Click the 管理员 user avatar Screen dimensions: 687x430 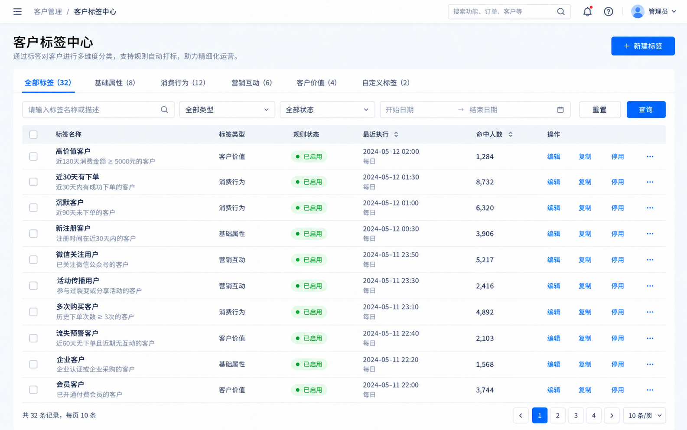click(637, 12)
